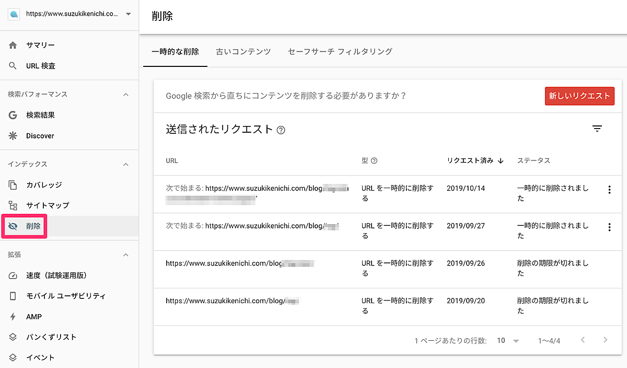
Task: Click help icon next to 送信されたリクエスト
Action: tap(281, 130)
